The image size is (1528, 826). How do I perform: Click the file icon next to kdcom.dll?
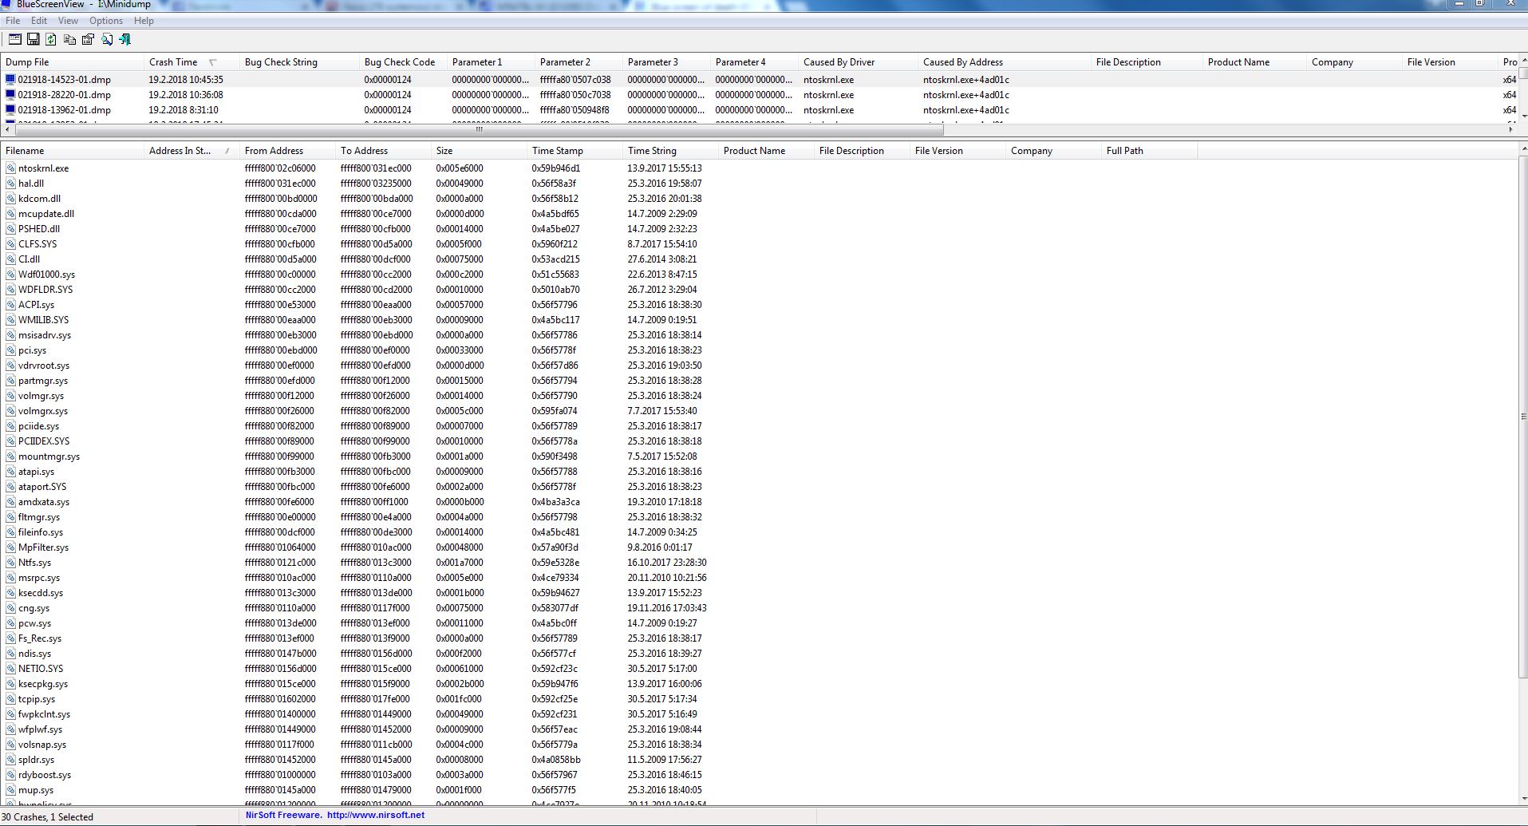[10, 199]
